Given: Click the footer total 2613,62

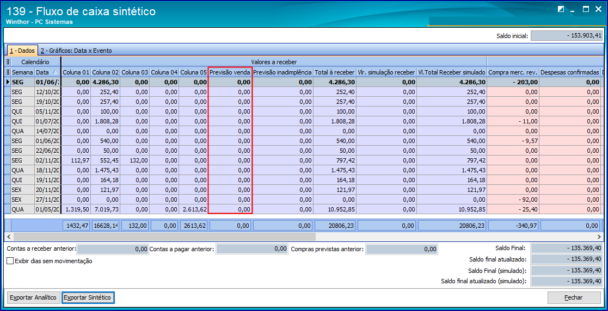Looking at the screenshot, I should pyautogui.click(x=194, y=226).
